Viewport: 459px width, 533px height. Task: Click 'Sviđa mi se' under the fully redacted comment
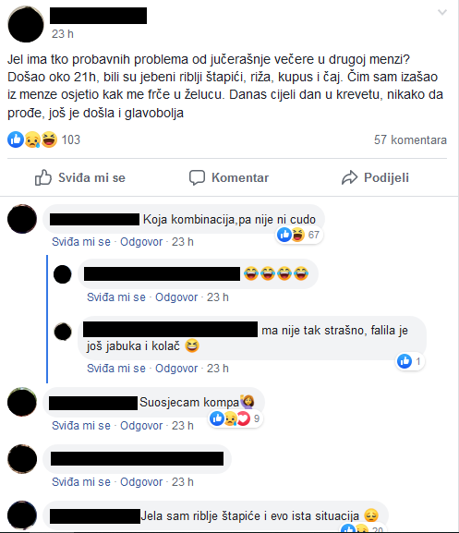coord(81,482)
